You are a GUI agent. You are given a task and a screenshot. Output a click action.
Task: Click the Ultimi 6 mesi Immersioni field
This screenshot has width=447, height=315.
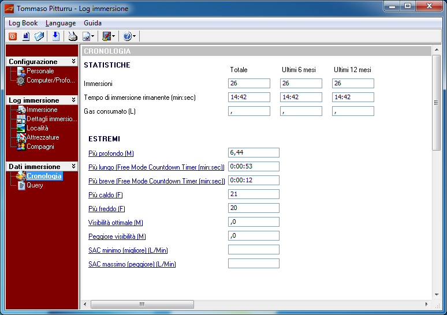(301, 84)
